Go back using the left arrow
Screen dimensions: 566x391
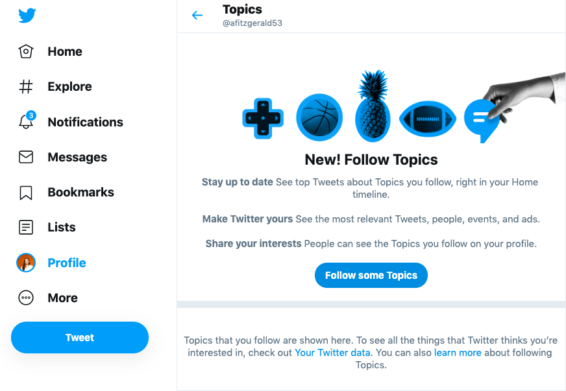click(197, 15)
